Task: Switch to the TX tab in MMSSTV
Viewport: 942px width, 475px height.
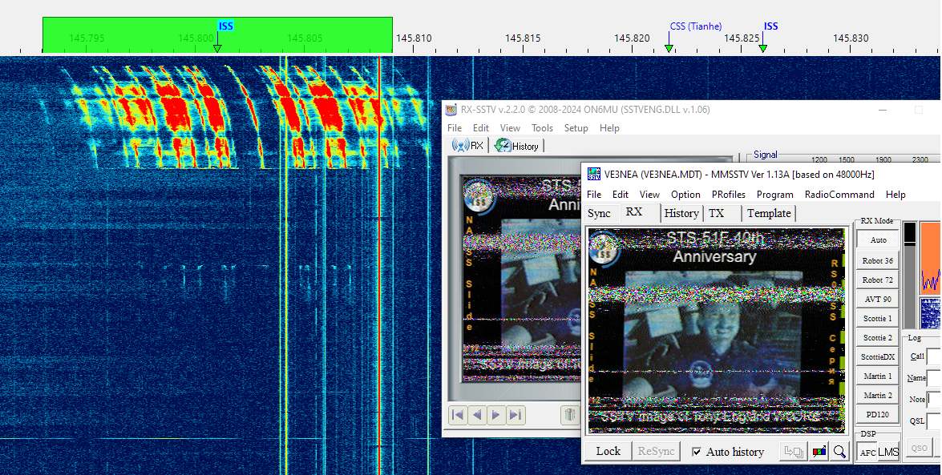Action: pyautogui.click(x=718, y=213)
